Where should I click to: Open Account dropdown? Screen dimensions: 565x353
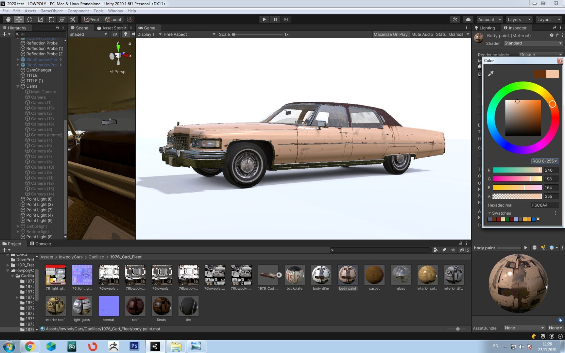[x=489, y=19]
